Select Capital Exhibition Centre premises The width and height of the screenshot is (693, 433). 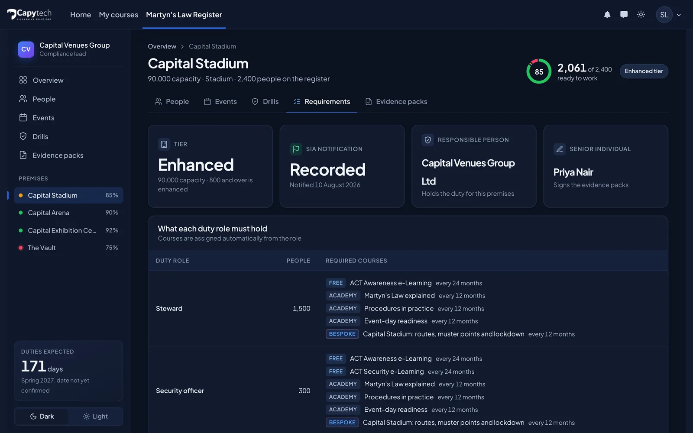point(68,230)
